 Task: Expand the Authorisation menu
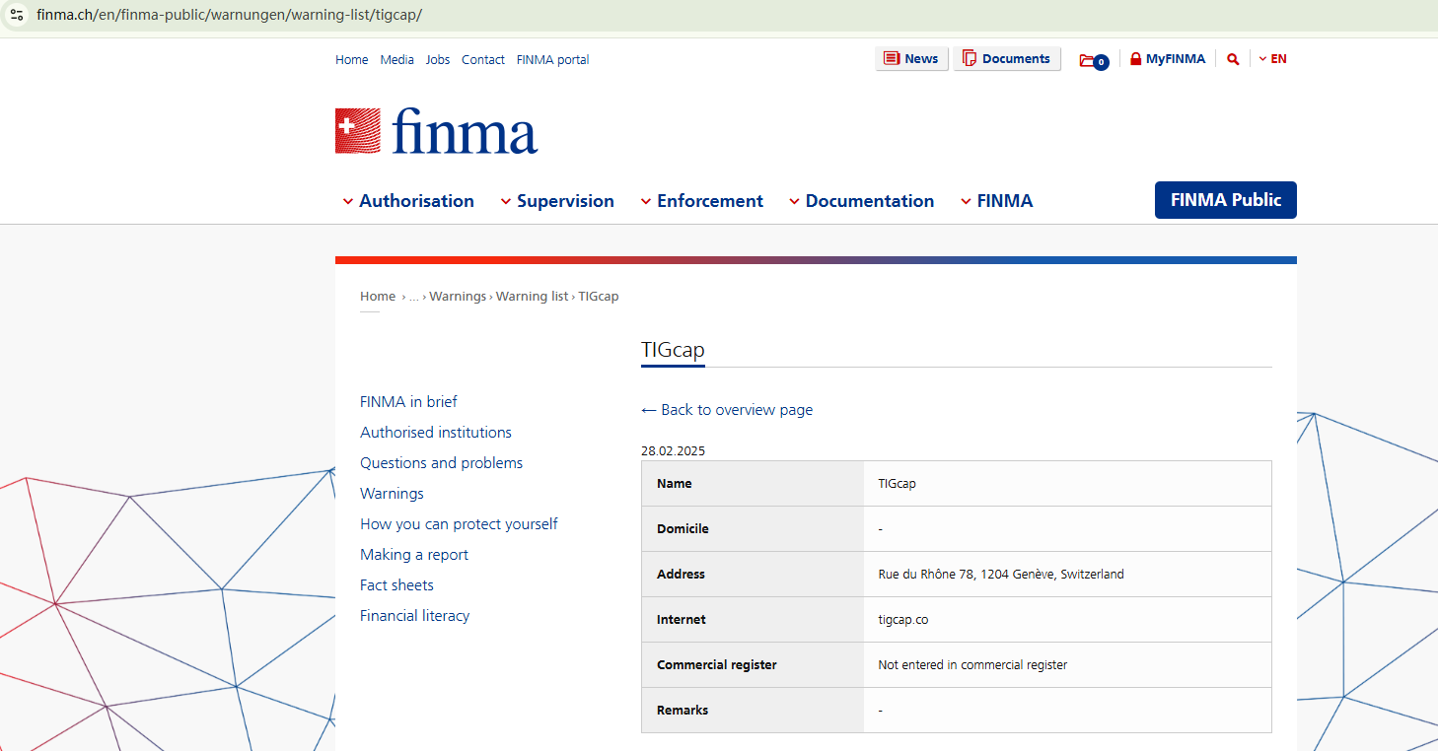pos(408,201)
